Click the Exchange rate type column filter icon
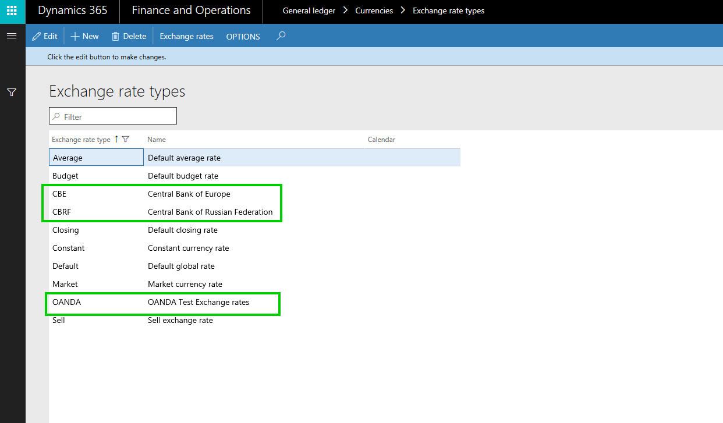This screenshot has height=423, width=723. (x=126, y=140)
